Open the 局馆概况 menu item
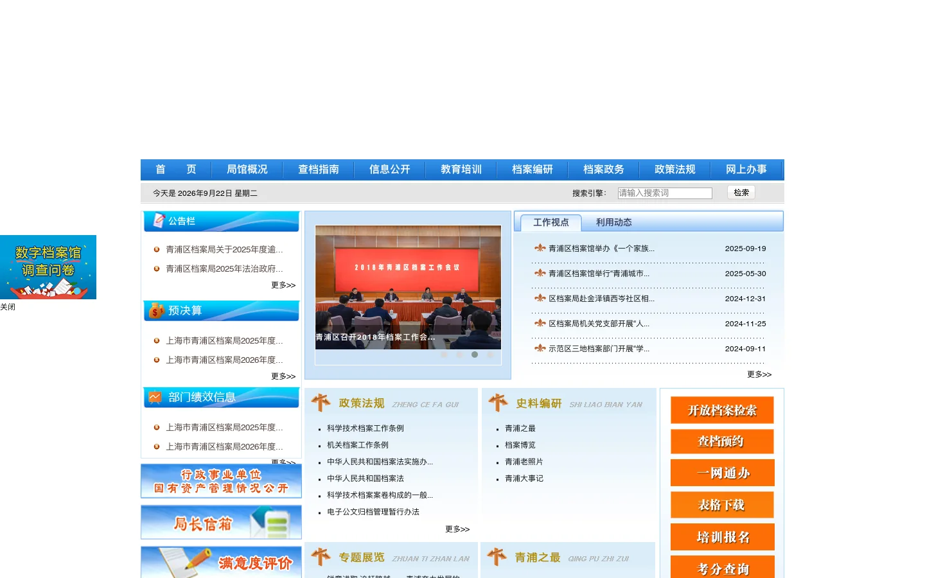Viewport: 925px width, 578px height. (x=247, y=170)
